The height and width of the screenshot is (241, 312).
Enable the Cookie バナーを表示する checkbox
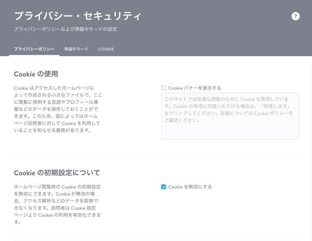tap(163, 88)
